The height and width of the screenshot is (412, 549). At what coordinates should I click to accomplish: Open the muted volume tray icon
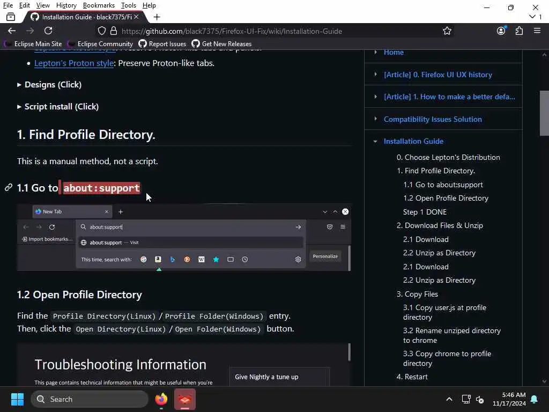[480, 399]
